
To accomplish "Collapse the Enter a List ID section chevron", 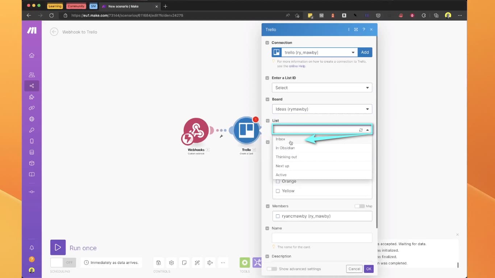I will tap(267, 78).
